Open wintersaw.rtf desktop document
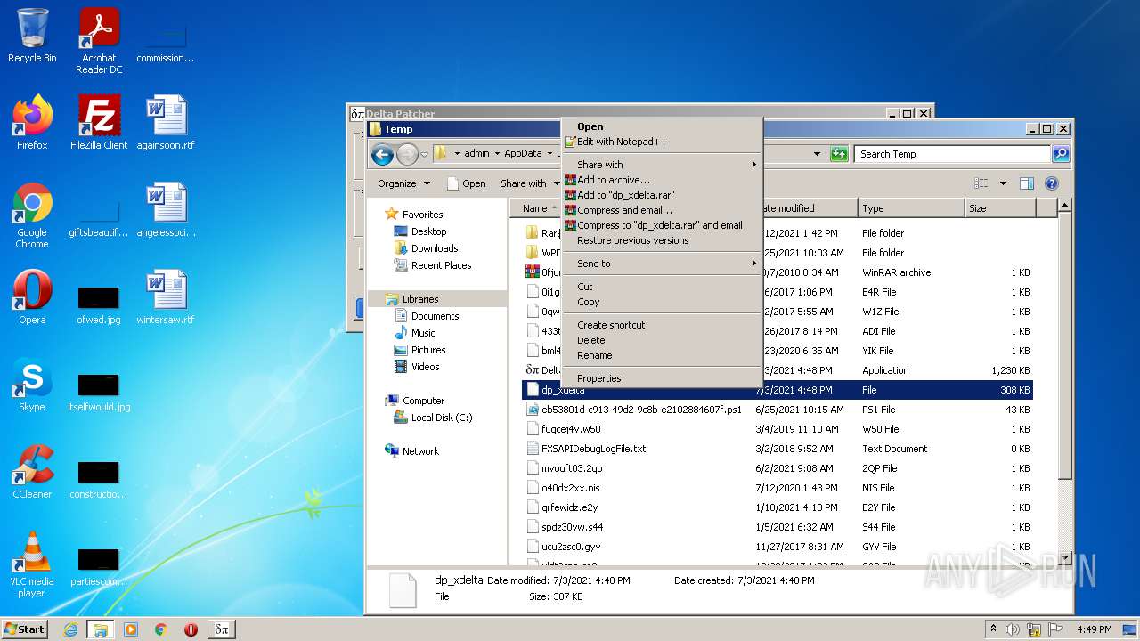The height and width of the screenshot is (641, 1140). (166, 297)
